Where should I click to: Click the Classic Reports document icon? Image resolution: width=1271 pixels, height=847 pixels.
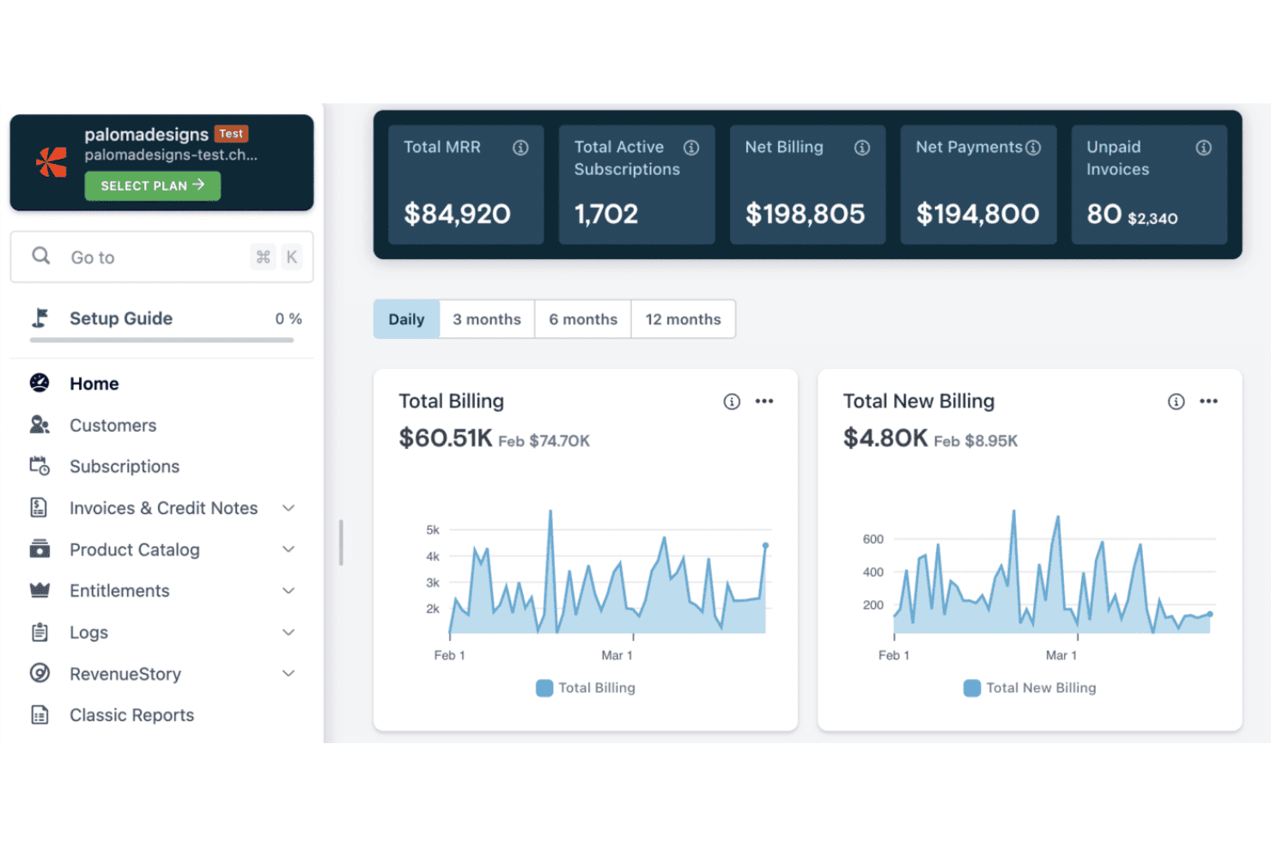[x=40, y=715]
